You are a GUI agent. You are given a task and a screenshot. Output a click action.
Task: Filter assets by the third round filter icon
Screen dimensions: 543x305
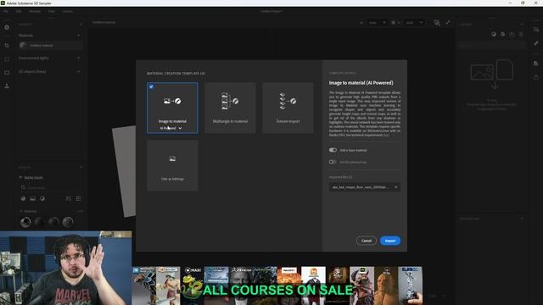(42, 199)
